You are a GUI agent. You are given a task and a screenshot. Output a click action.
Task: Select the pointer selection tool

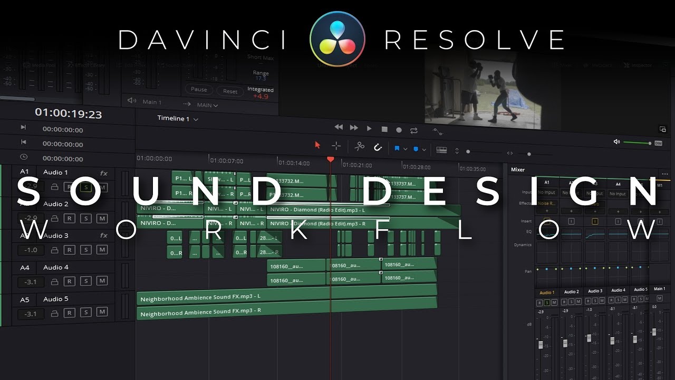[317, 145]
